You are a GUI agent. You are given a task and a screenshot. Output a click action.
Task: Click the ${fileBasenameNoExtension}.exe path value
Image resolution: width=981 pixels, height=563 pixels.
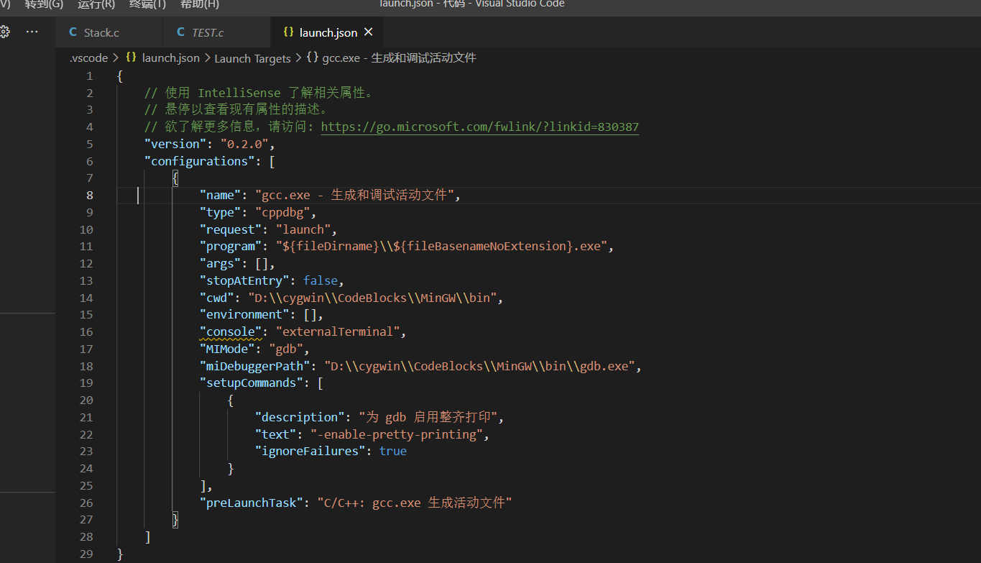click(443, 247)
